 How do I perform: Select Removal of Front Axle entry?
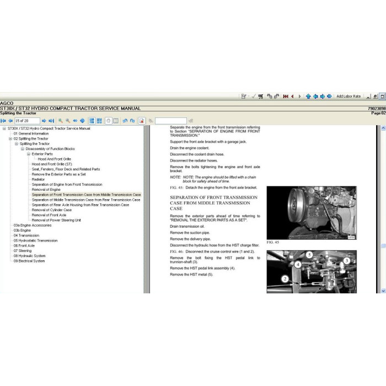[49, 215]
